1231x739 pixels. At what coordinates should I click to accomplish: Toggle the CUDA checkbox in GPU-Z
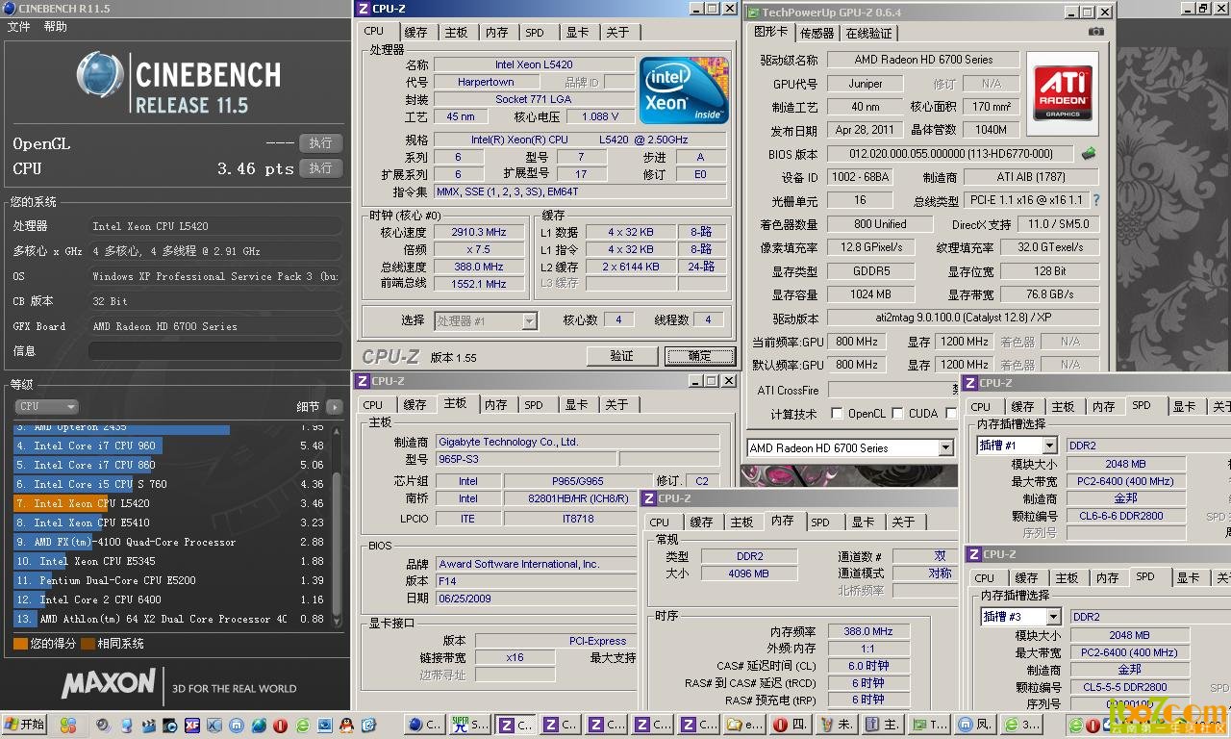(x=898, y=414)
